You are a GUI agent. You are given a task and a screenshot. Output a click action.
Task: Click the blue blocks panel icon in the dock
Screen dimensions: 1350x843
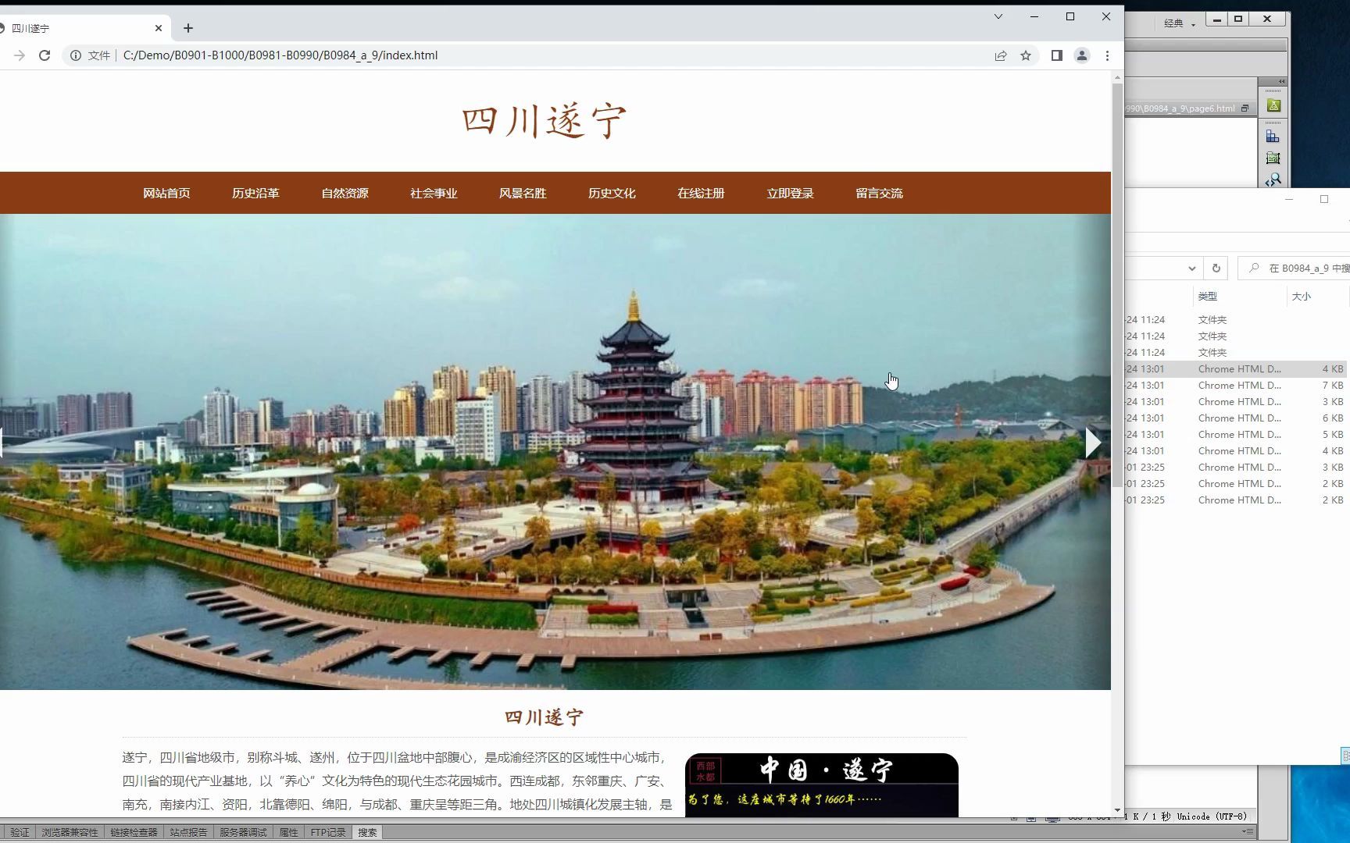pos(1272,135)
